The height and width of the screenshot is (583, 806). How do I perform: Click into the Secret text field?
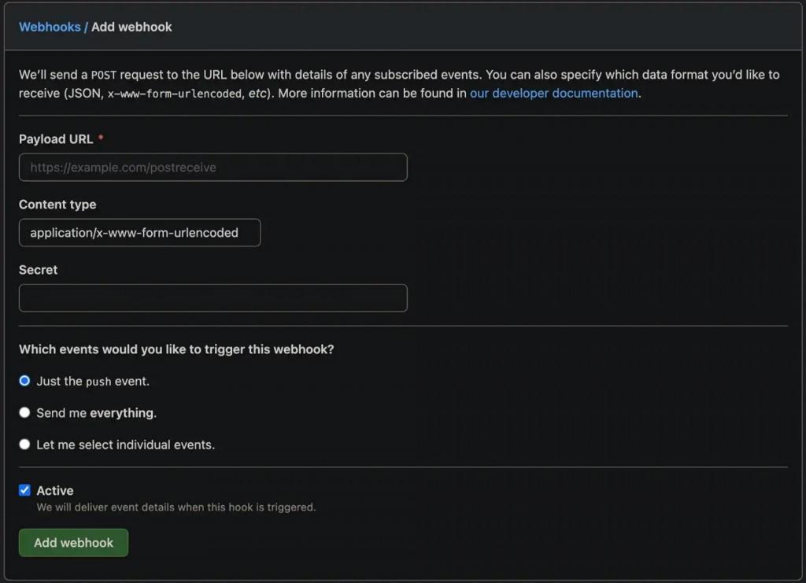tap(213, 298)
